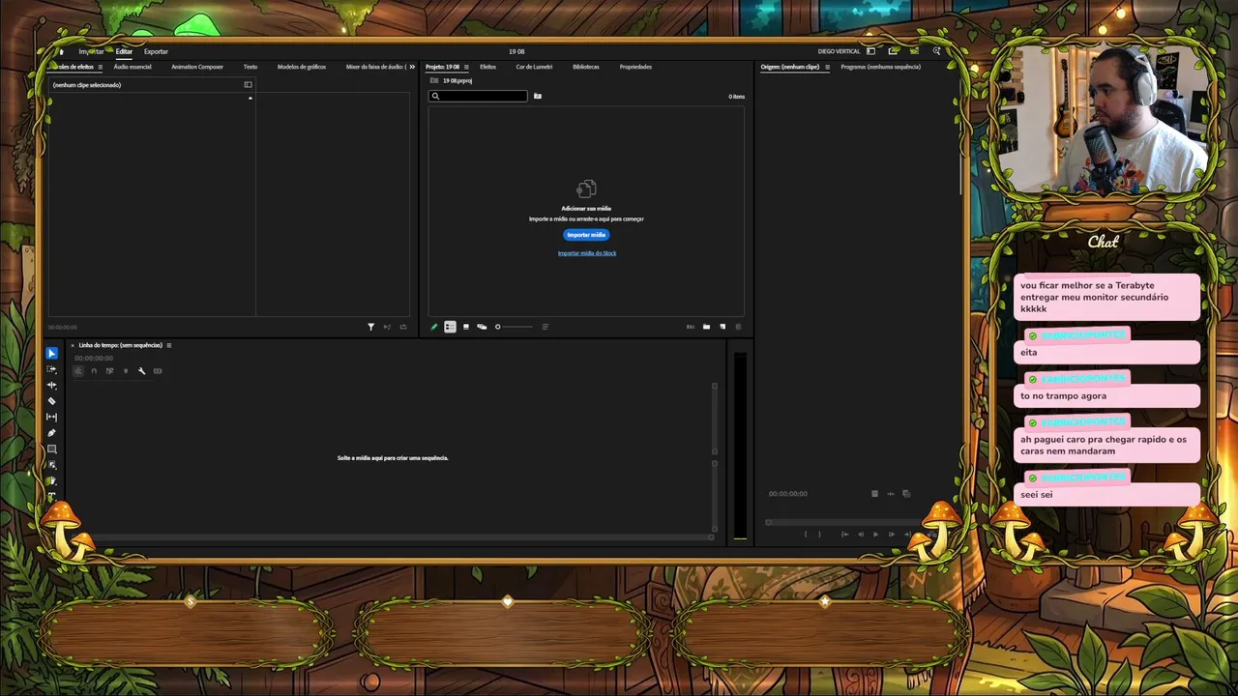1238x696 pixels.
Task: Expand overflow panel tabs chevron
Action: 412,67
